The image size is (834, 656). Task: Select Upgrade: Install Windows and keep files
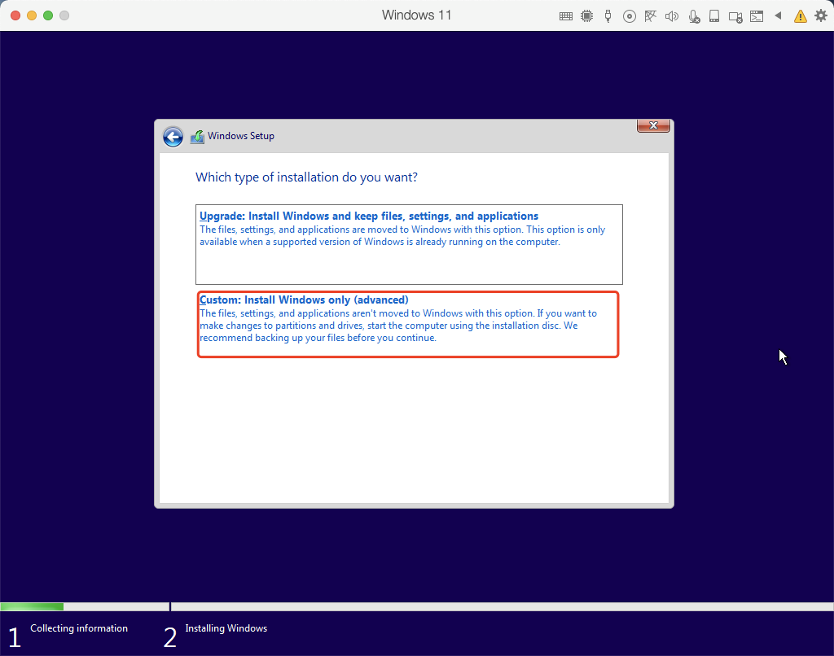(409, 244)
